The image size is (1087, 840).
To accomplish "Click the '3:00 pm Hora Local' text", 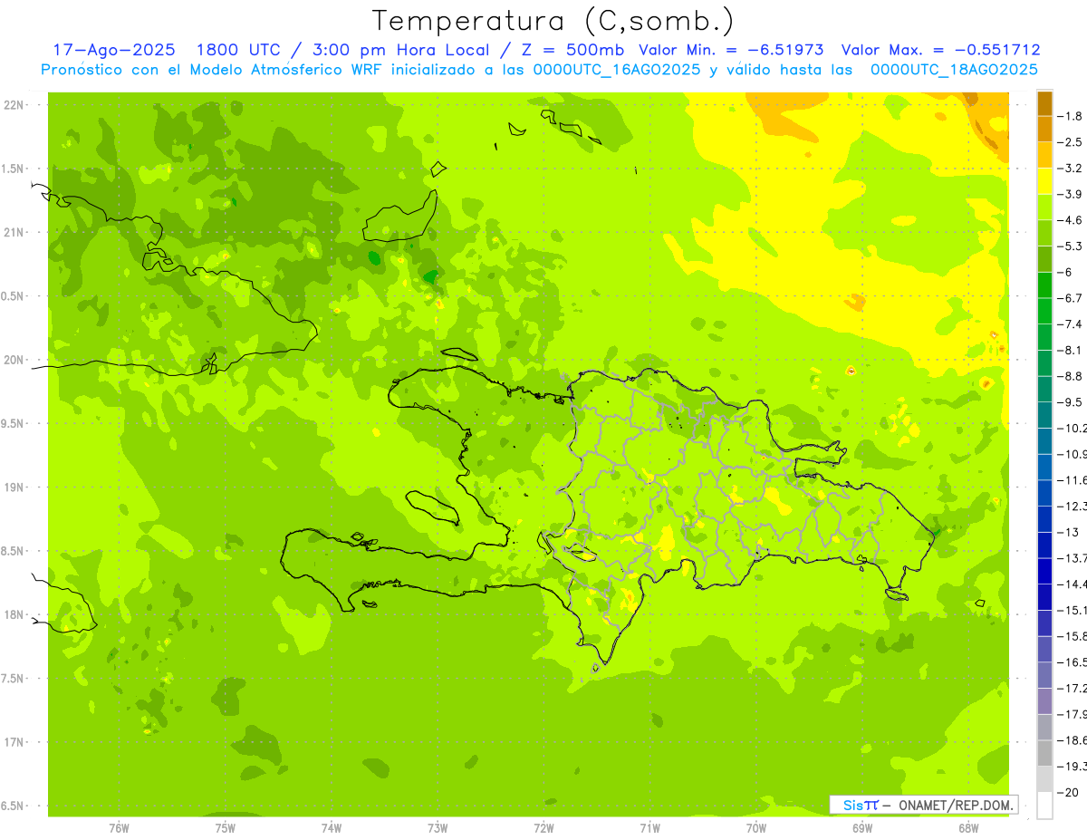I will [x=399, y=51].
